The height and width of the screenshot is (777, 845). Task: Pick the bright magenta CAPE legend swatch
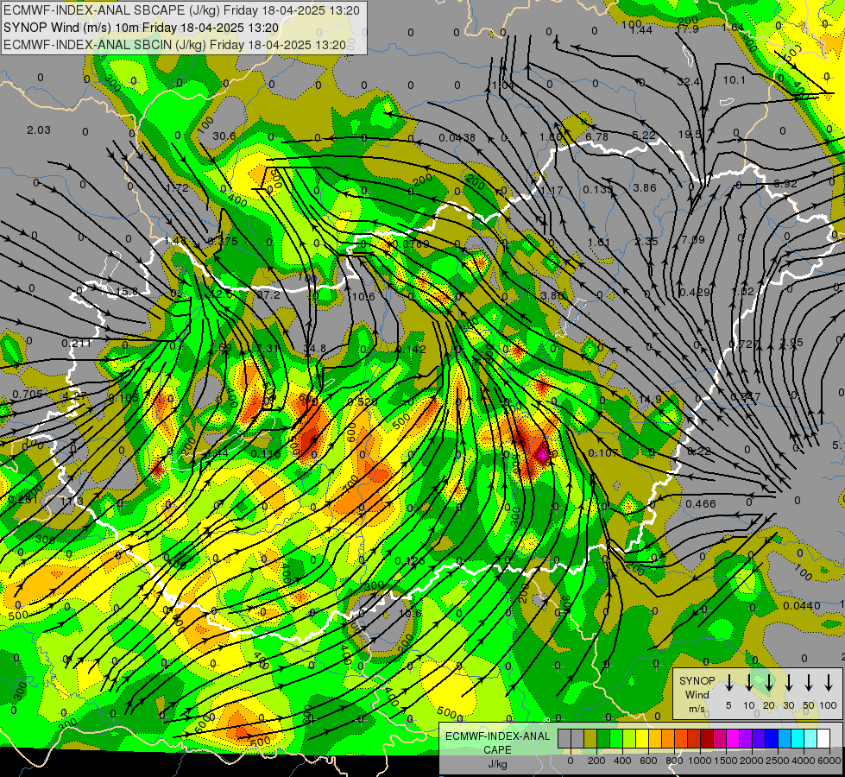point(734,739)
